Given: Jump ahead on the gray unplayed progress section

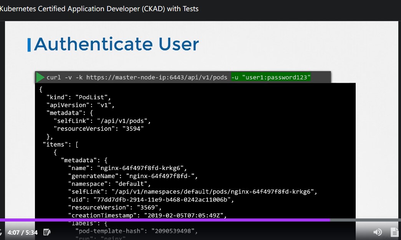Looking at the screenshot, I should pos(365,220).
